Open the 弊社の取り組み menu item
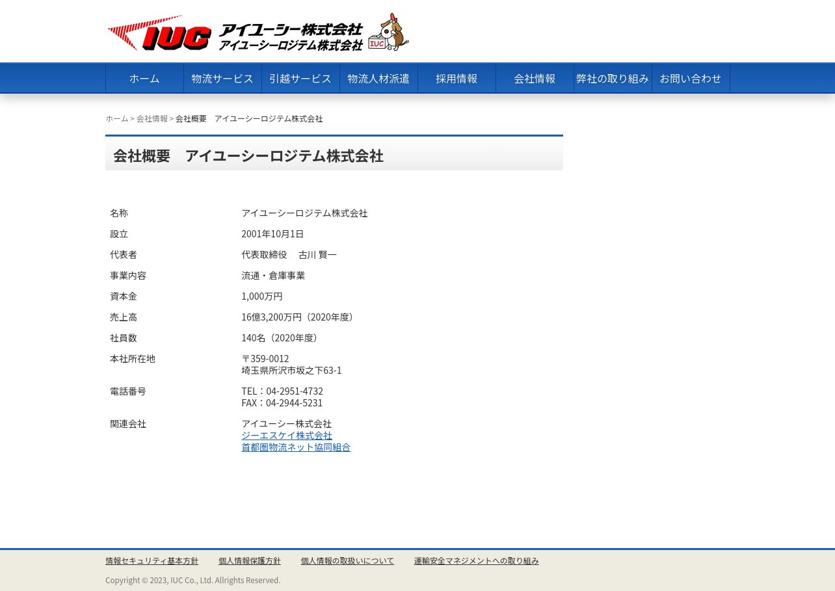The height and width of the screenshot is (591, 835). point(613,79)
